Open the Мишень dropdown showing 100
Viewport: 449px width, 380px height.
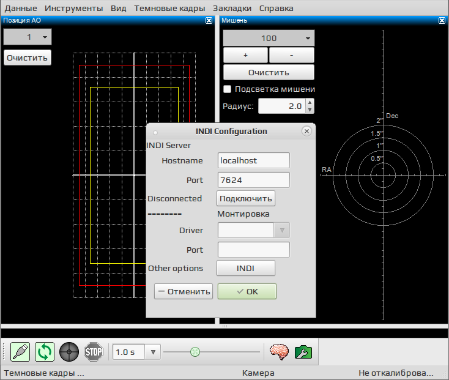click(269, 38)
